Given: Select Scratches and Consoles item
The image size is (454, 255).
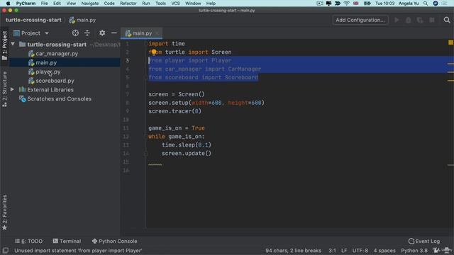Looking at the screenshot, I should click(59, 98).
